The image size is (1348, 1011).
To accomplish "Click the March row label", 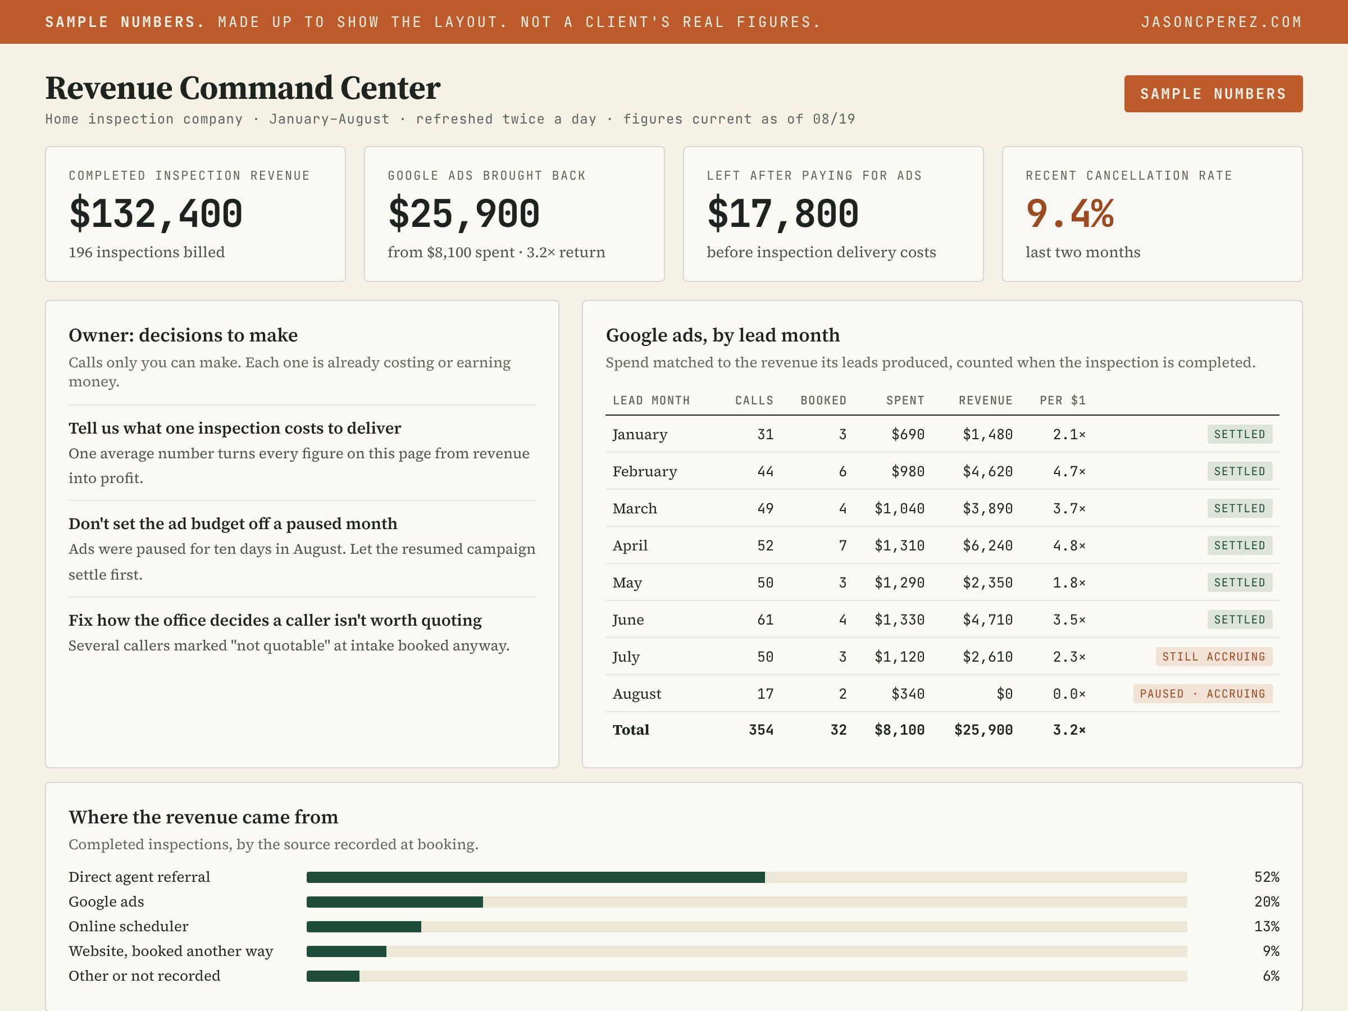I will pos(635,509).
